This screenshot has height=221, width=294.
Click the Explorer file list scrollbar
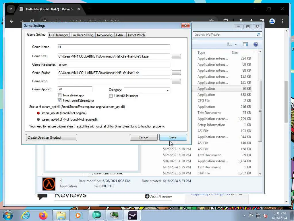[260, 111]
